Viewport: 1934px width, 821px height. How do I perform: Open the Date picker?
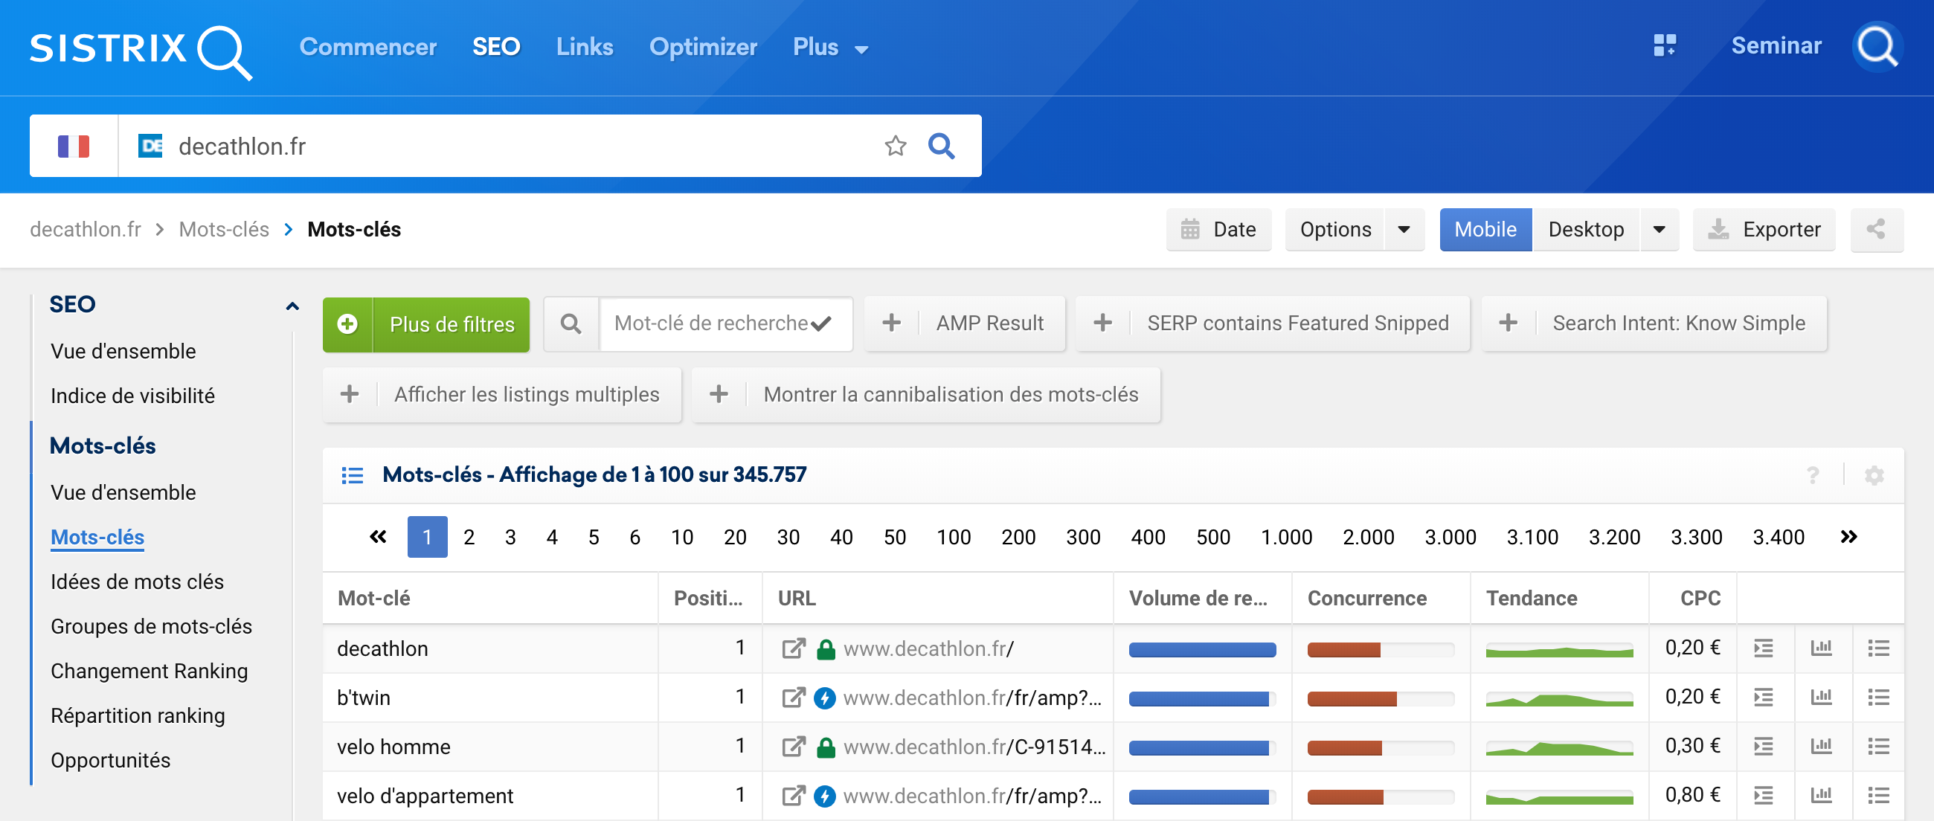point(1218,230)
